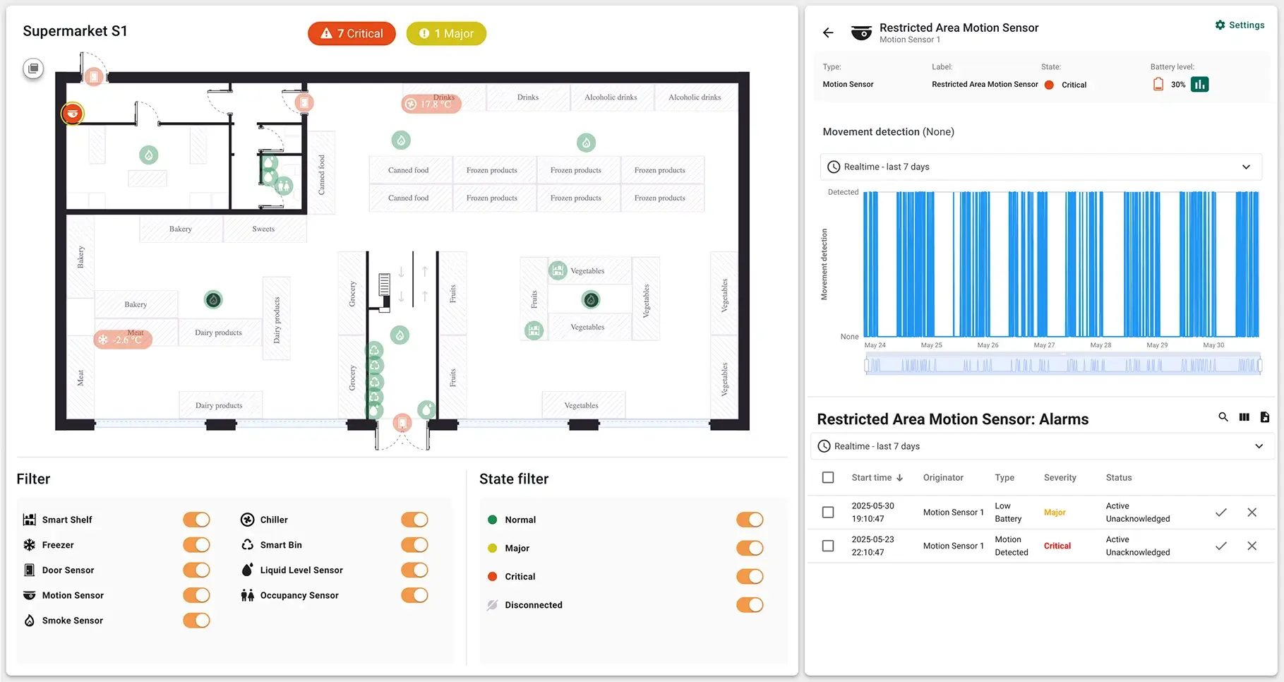Click the map view icon at floor plan top-left

(x=33, y=68)
